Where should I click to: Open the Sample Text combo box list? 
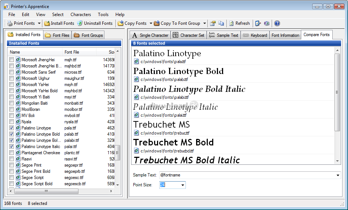pos(337,175)
